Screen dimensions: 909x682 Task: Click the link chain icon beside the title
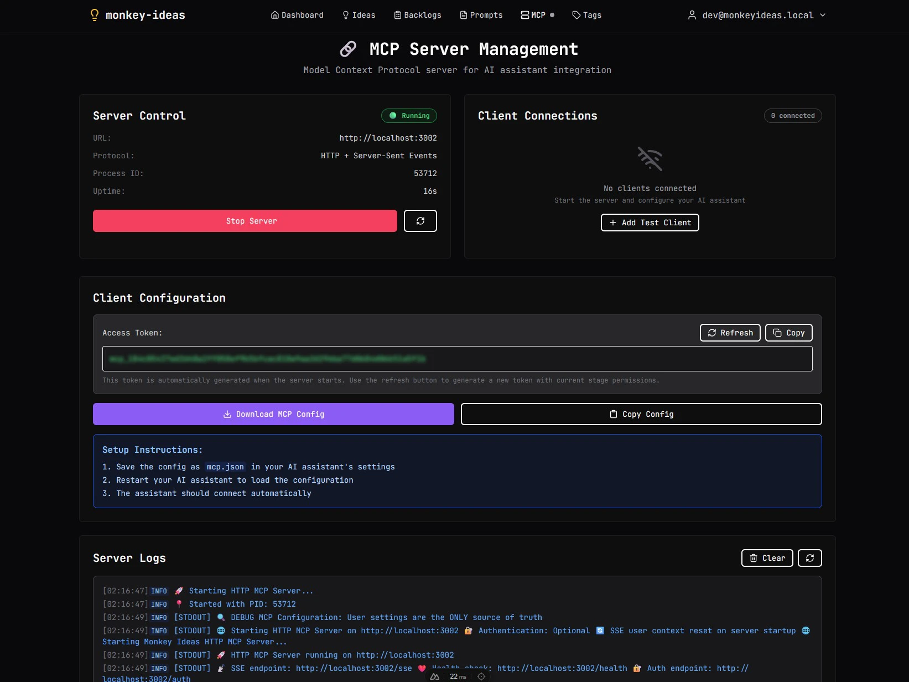348,49
